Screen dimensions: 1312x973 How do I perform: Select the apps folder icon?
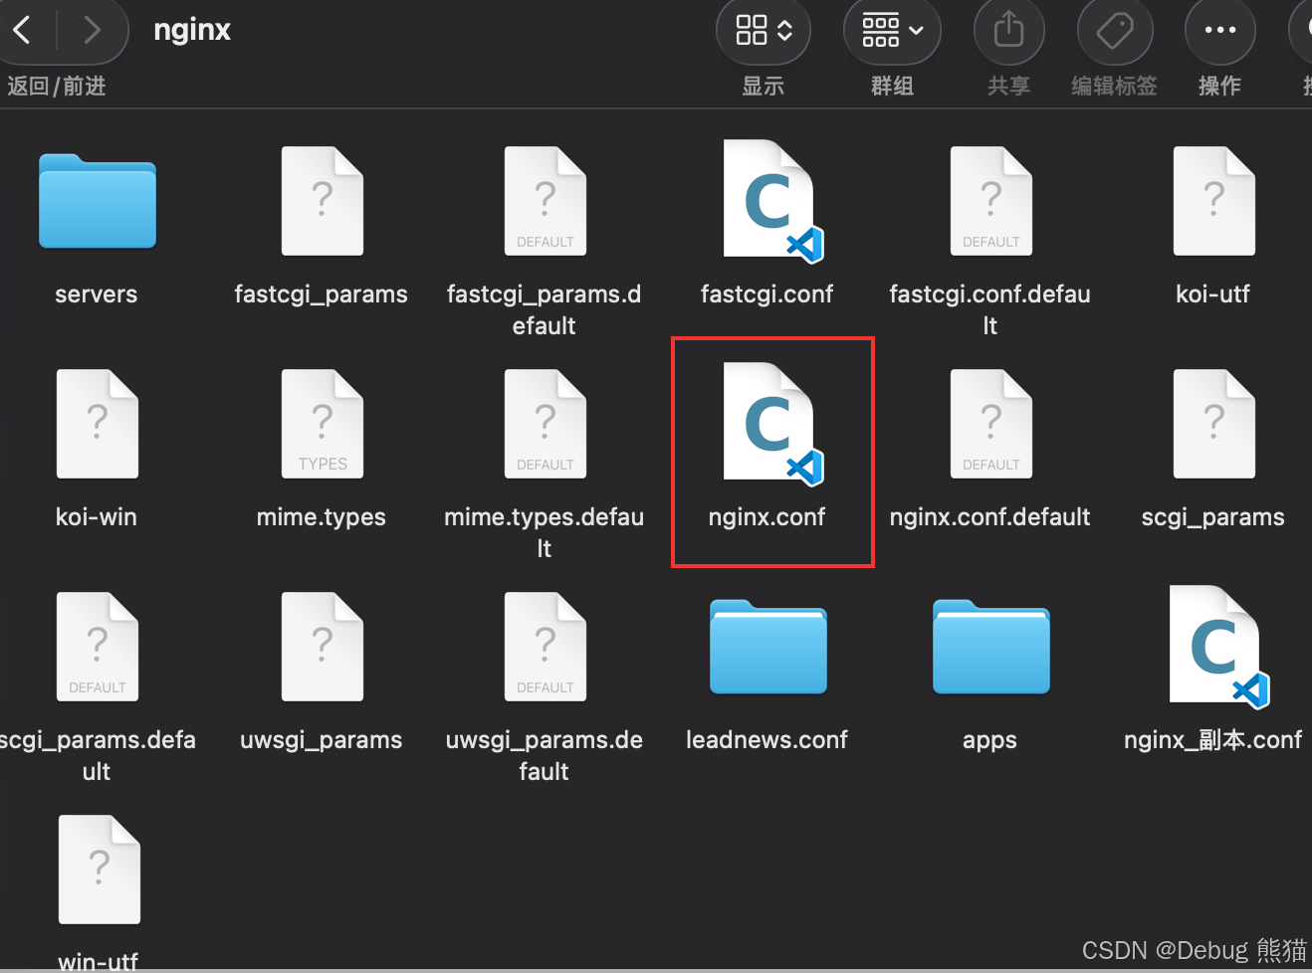990,646
